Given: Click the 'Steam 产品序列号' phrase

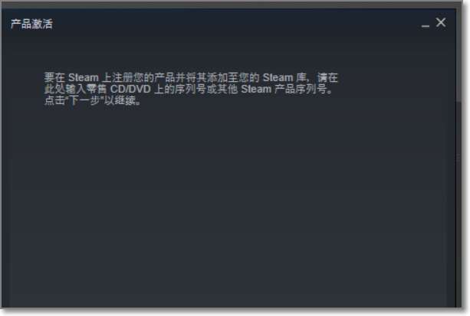Looking at the screenshot, I should click(284, 90).
